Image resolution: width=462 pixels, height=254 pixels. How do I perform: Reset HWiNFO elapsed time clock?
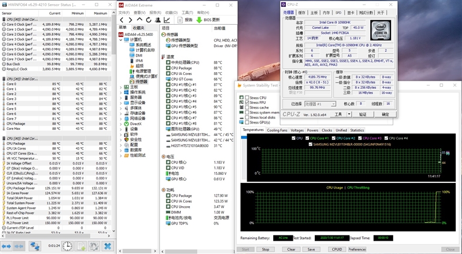click(x=67, y=246)
